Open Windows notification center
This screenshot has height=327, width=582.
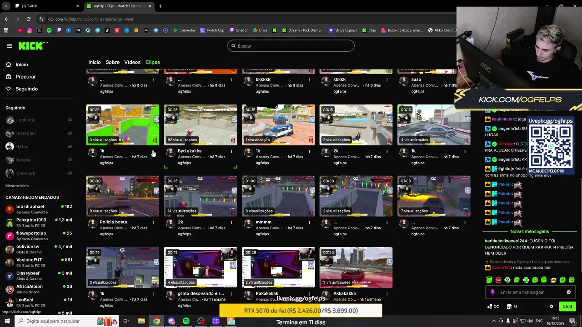pos(572,321)
